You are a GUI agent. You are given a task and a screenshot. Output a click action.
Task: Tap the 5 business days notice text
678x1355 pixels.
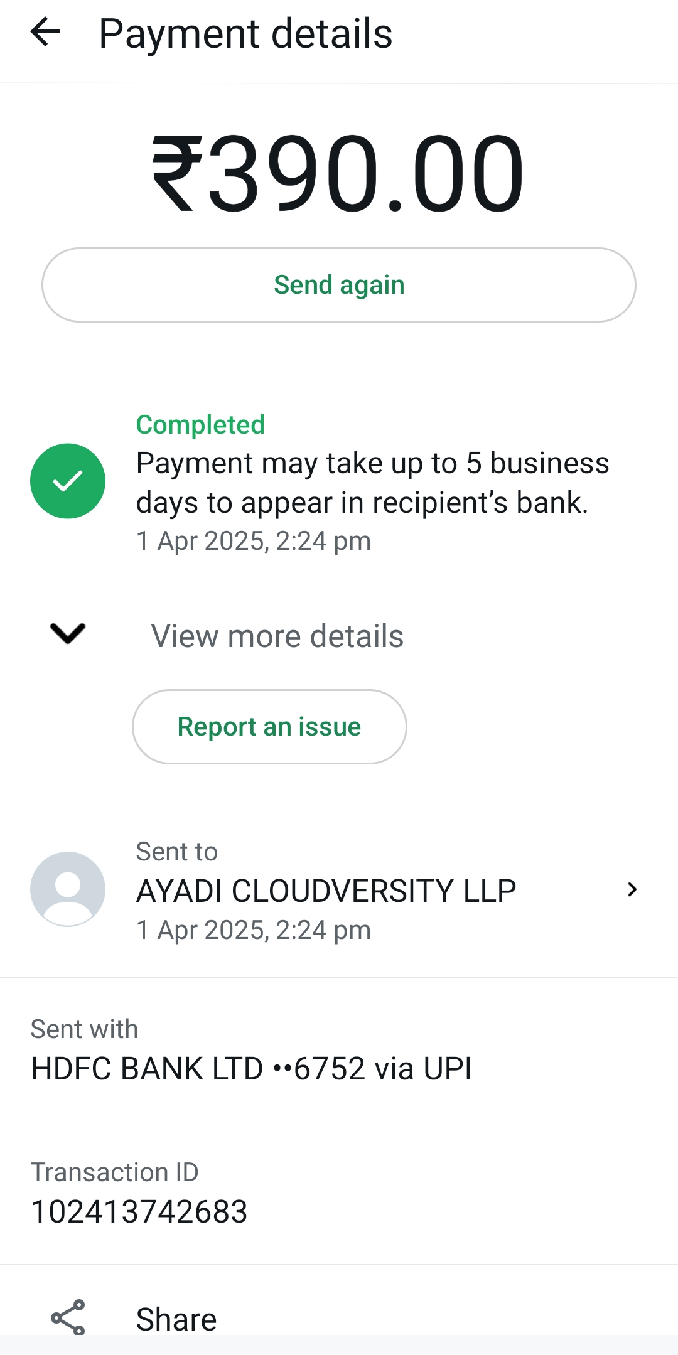(372, 483)
